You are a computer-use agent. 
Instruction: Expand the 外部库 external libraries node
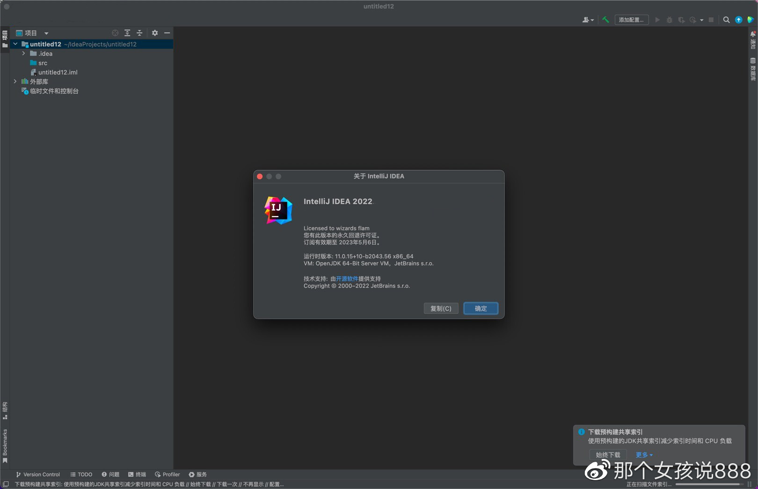(15, 81)
